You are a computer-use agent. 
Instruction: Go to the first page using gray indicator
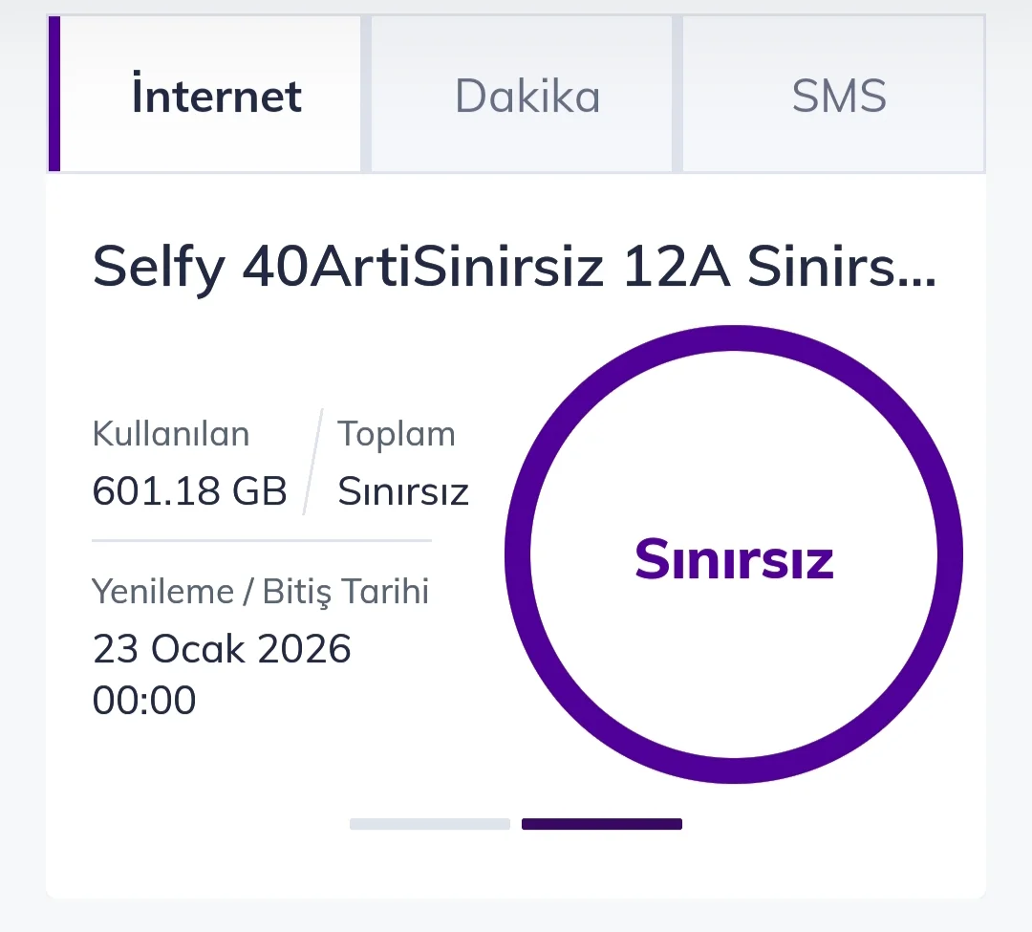pyautogui.click(x=430, y=824)
